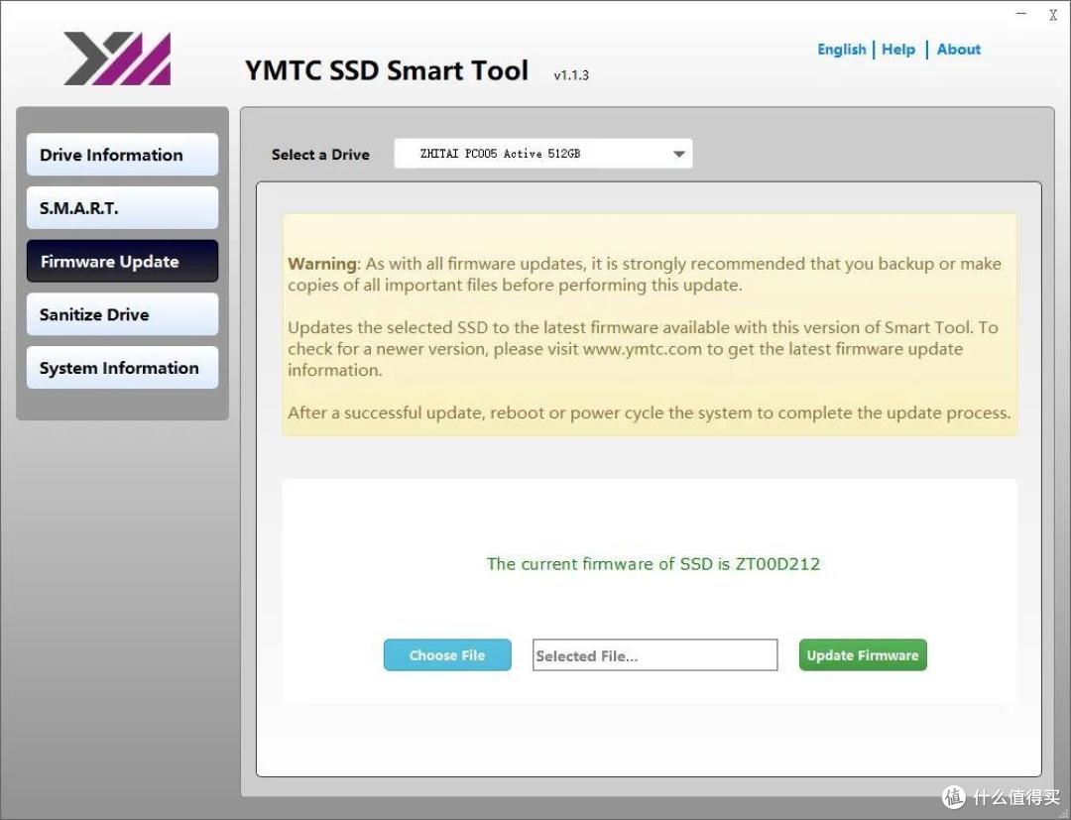Switch to the S.M.A.R.T. tab
The width and height of the screenshot is (1071, 820).
pos(122,207)
